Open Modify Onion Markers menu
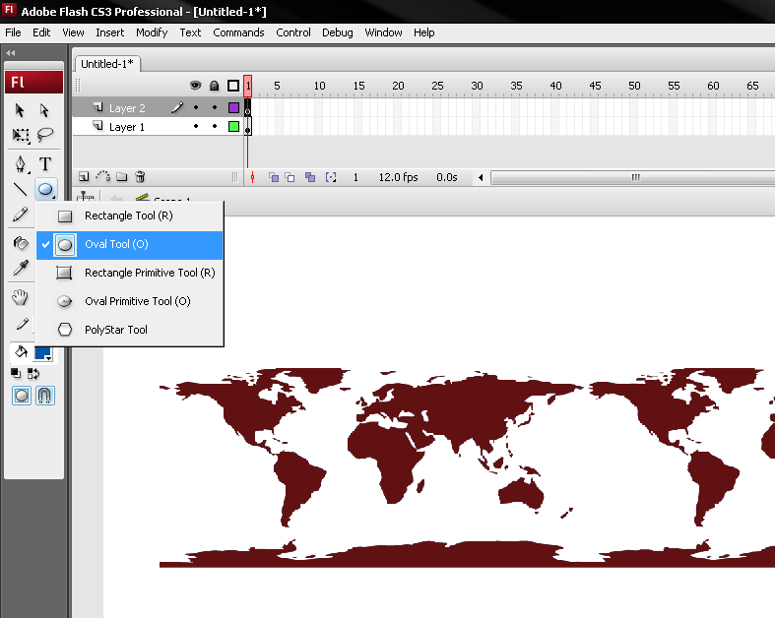Screen dimensions: 775x618 (x=331, y=177)
